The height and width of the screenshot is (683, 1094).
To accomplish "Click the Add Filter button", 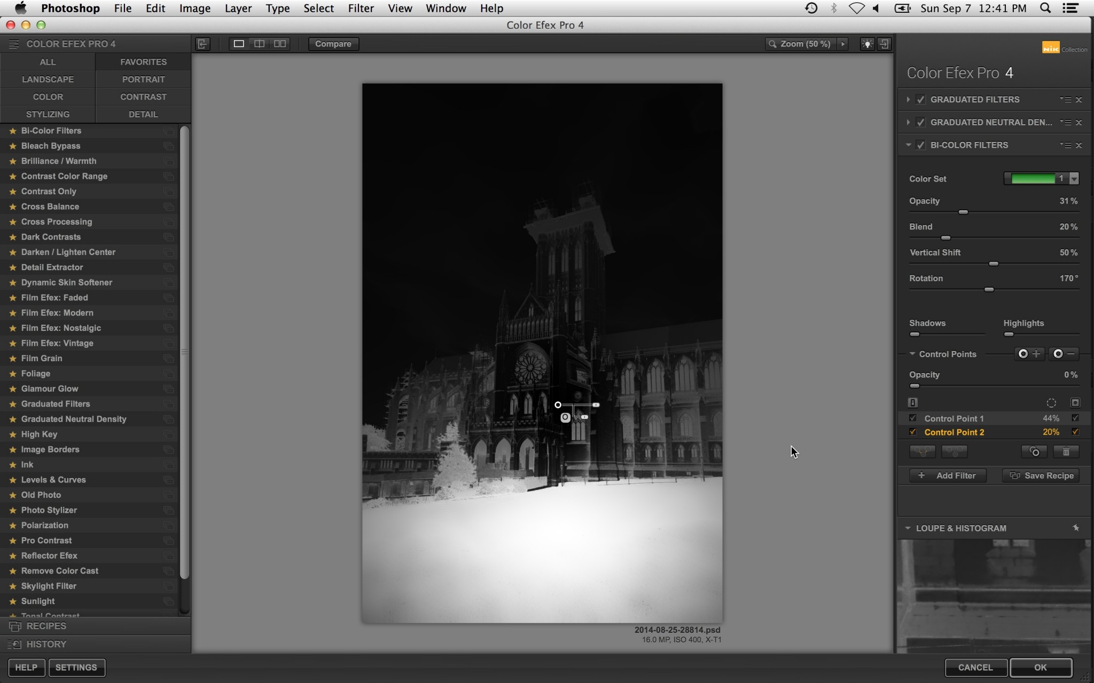I will click(x=948, y=475).
